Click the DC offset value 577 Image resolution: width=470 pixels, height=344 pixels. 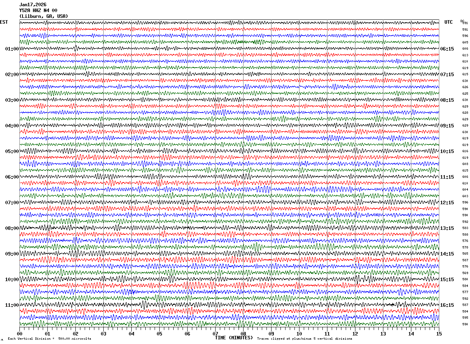(465, 292)
